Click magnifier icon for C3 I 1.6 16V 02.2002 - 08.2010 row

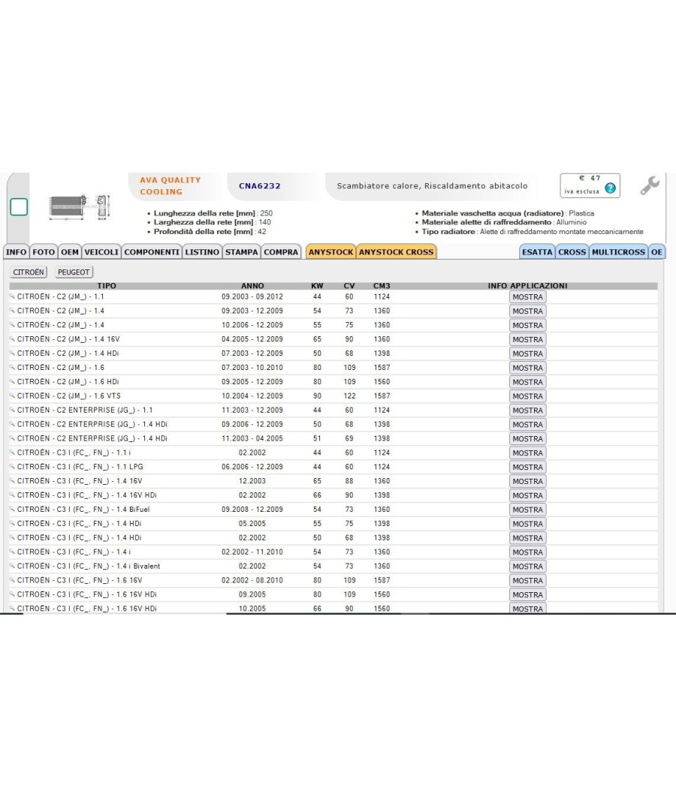pos(12,580)
